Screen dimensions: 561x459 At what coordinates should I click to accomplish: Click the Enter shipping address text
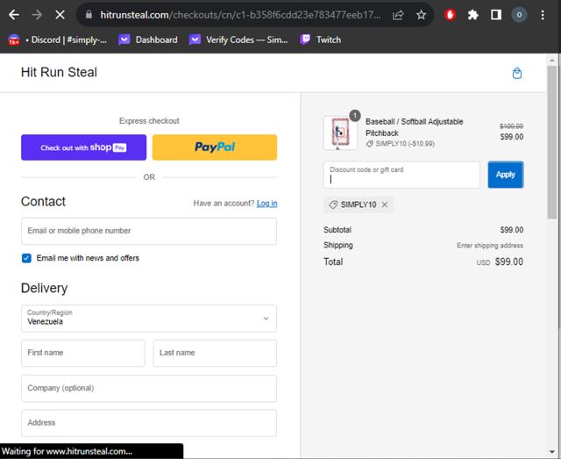pos(490,246)
